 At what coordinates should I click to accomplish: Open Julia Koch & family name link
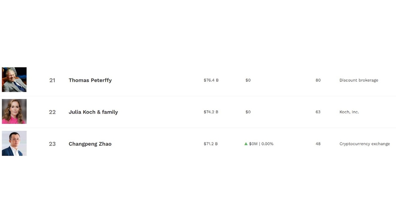tap(93, 112)
